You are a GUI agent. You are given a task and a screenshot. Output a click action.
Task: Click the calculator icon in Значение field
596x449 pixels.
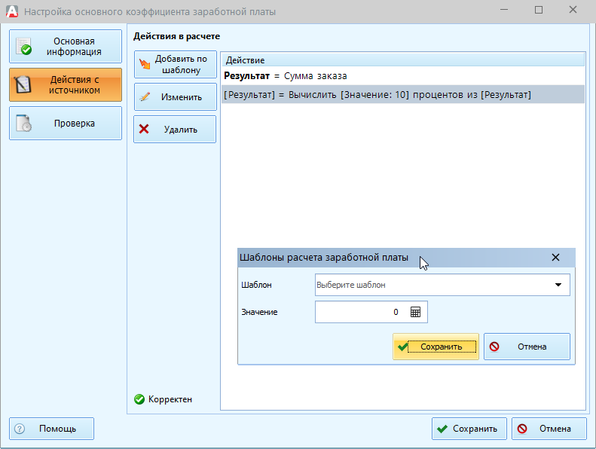(x=415, y=312)
